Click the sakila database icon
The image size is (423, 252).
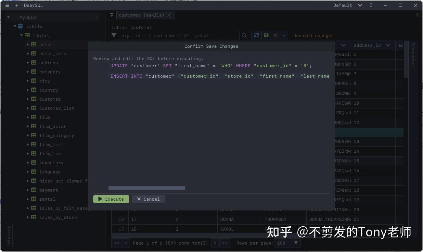click(x=20, y=26)
